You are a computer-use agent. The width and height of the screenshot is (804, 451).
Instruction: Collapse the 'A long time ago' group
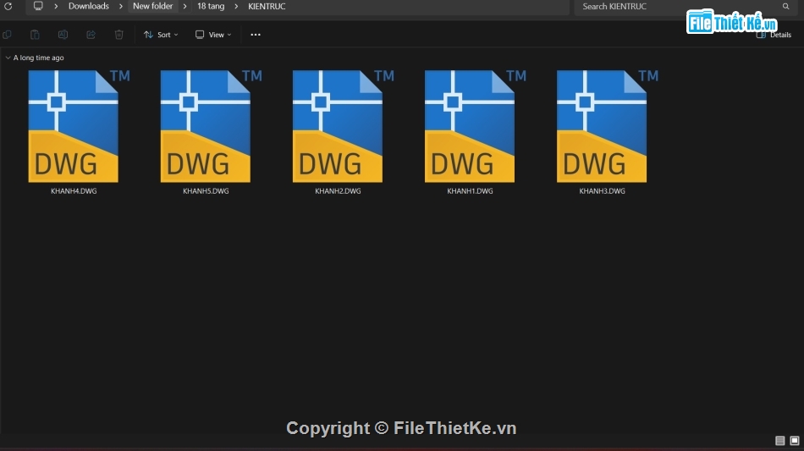tap(8, 58)
